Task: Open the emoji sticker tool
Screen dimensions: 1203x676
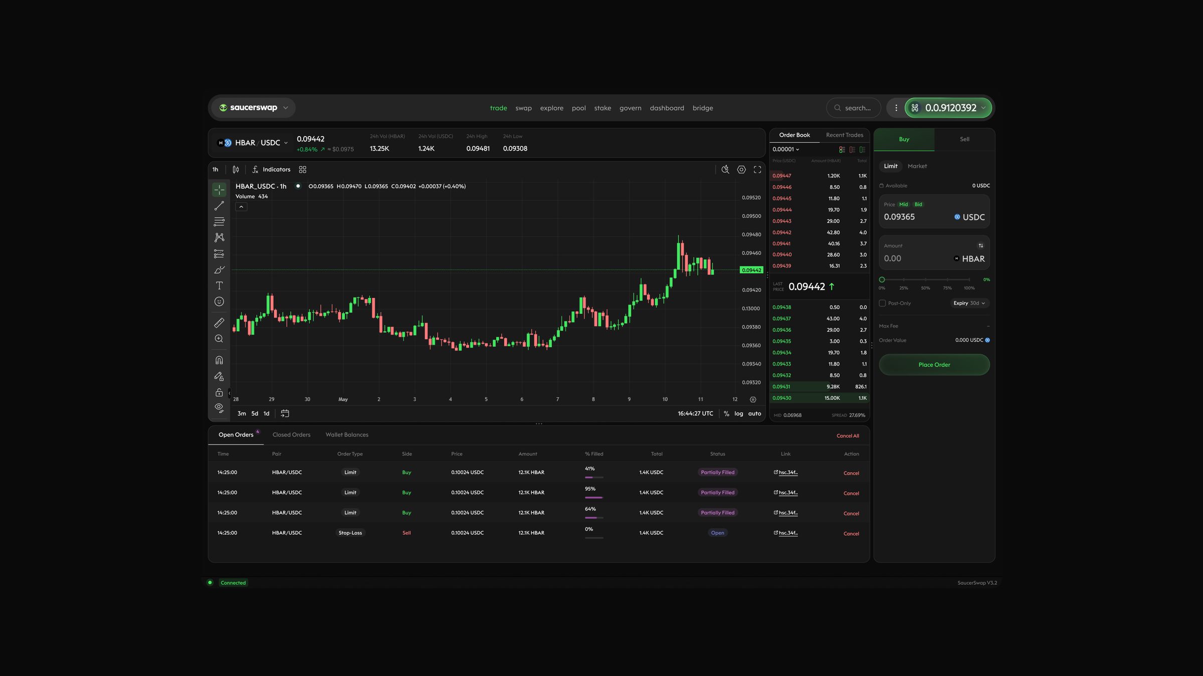Action: point(219,301)
